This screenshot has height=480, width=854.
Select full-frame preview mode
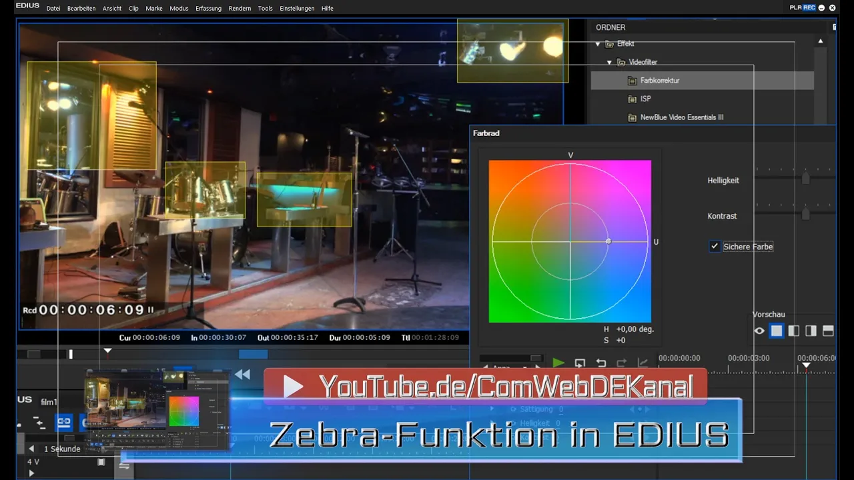point(777,331)
